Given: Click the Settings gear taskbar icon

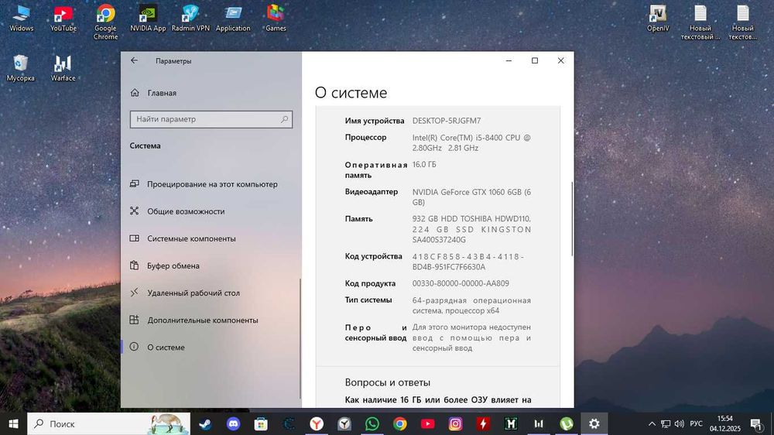Looking at the screenshot, I should pyautogui.click(x=594, y=423).
